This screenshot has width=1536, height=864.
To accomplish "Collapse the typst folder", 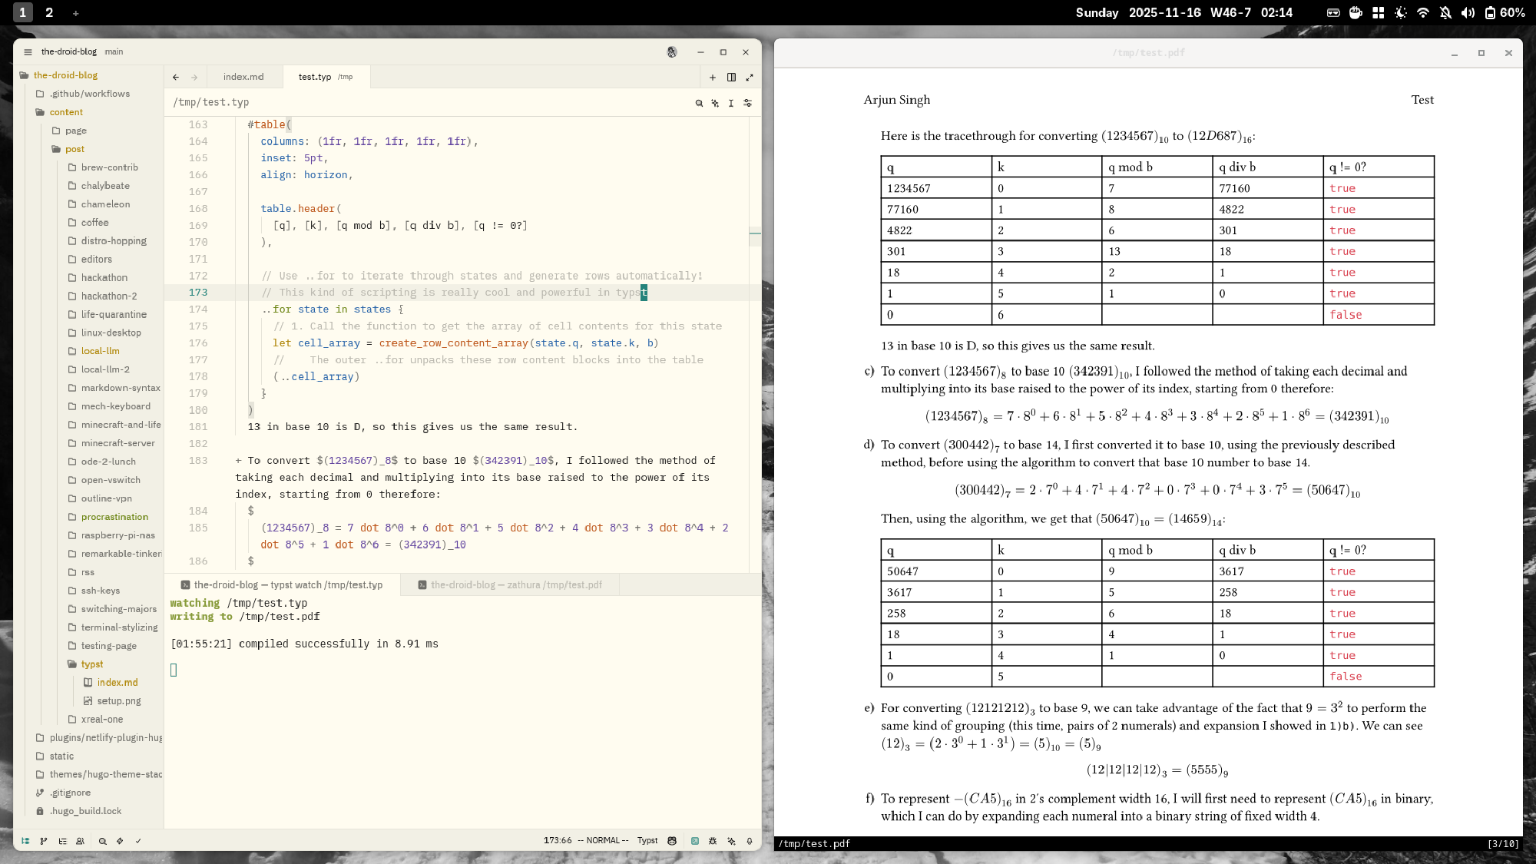I will pyautogui.click(x=91, y=664).
